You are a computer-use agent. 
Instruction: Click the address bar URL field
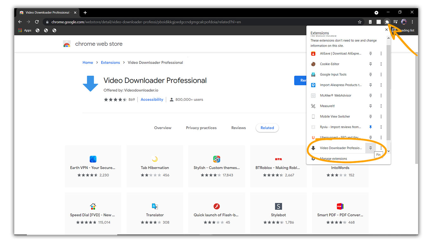pos(203,22)
